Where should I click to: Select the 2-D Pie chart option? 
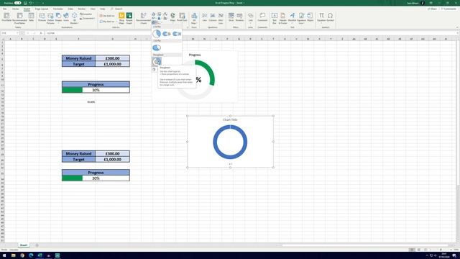click(x=157, y=34)
